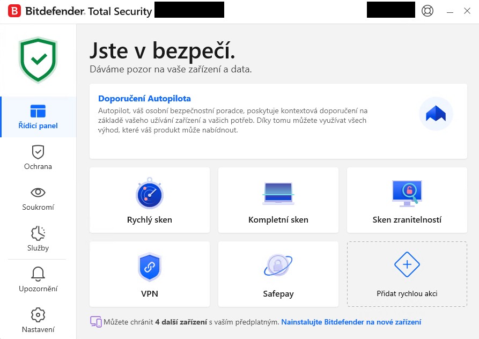The height and width of the screenshot is (339, 479).
Task: Click the Autopilot blue logo icon
Action: tap(436, 114)
